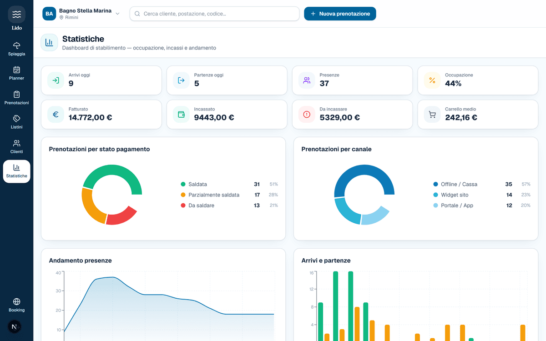
Task: Click the Partenze oggi value 5
Action: tap(197, 84)
